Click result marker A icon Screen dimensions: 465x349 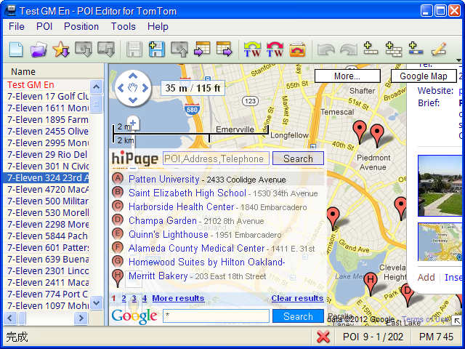118,179
